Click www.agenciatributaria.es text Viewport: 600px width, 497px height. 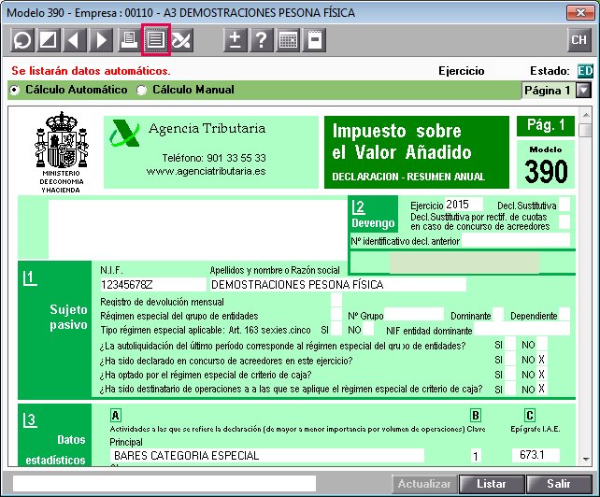(x=207, y=171)
